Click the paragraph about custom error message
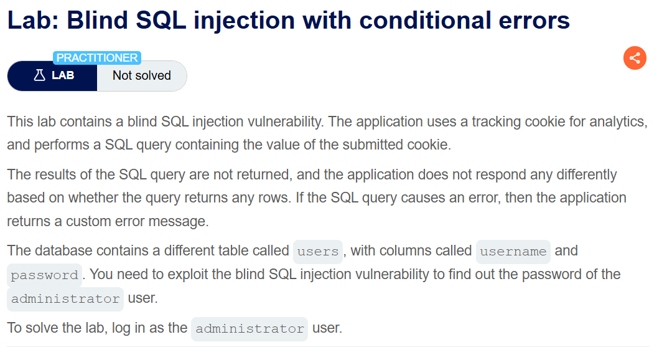This screenshot has height=347, width=667. (317, 198)
